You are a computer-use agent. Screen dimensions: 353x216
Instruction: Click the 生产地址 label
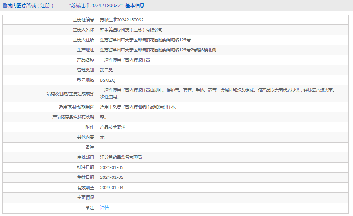(x=85, y=50)
